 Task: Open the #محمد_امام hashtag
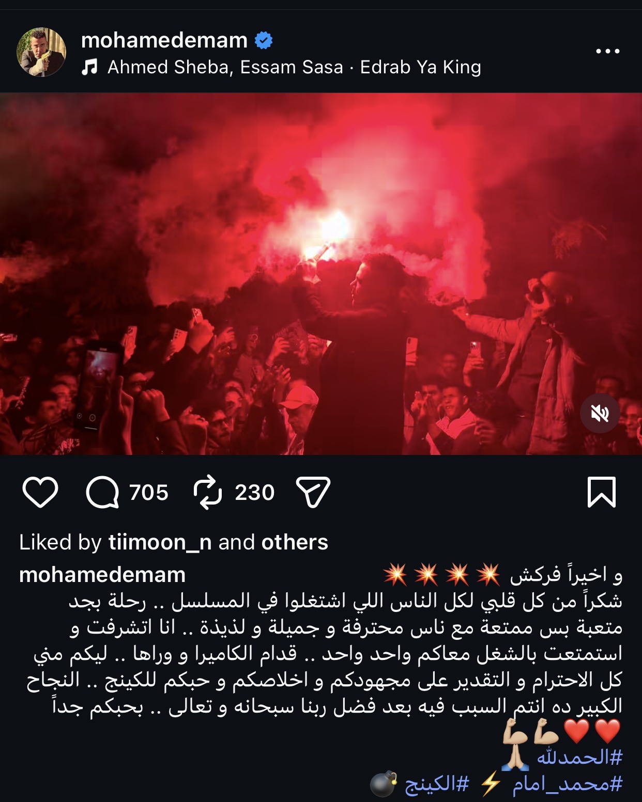(x=567, y=784)
